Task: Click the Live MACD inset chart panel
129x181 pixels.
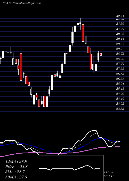Action: pos(71,168)
